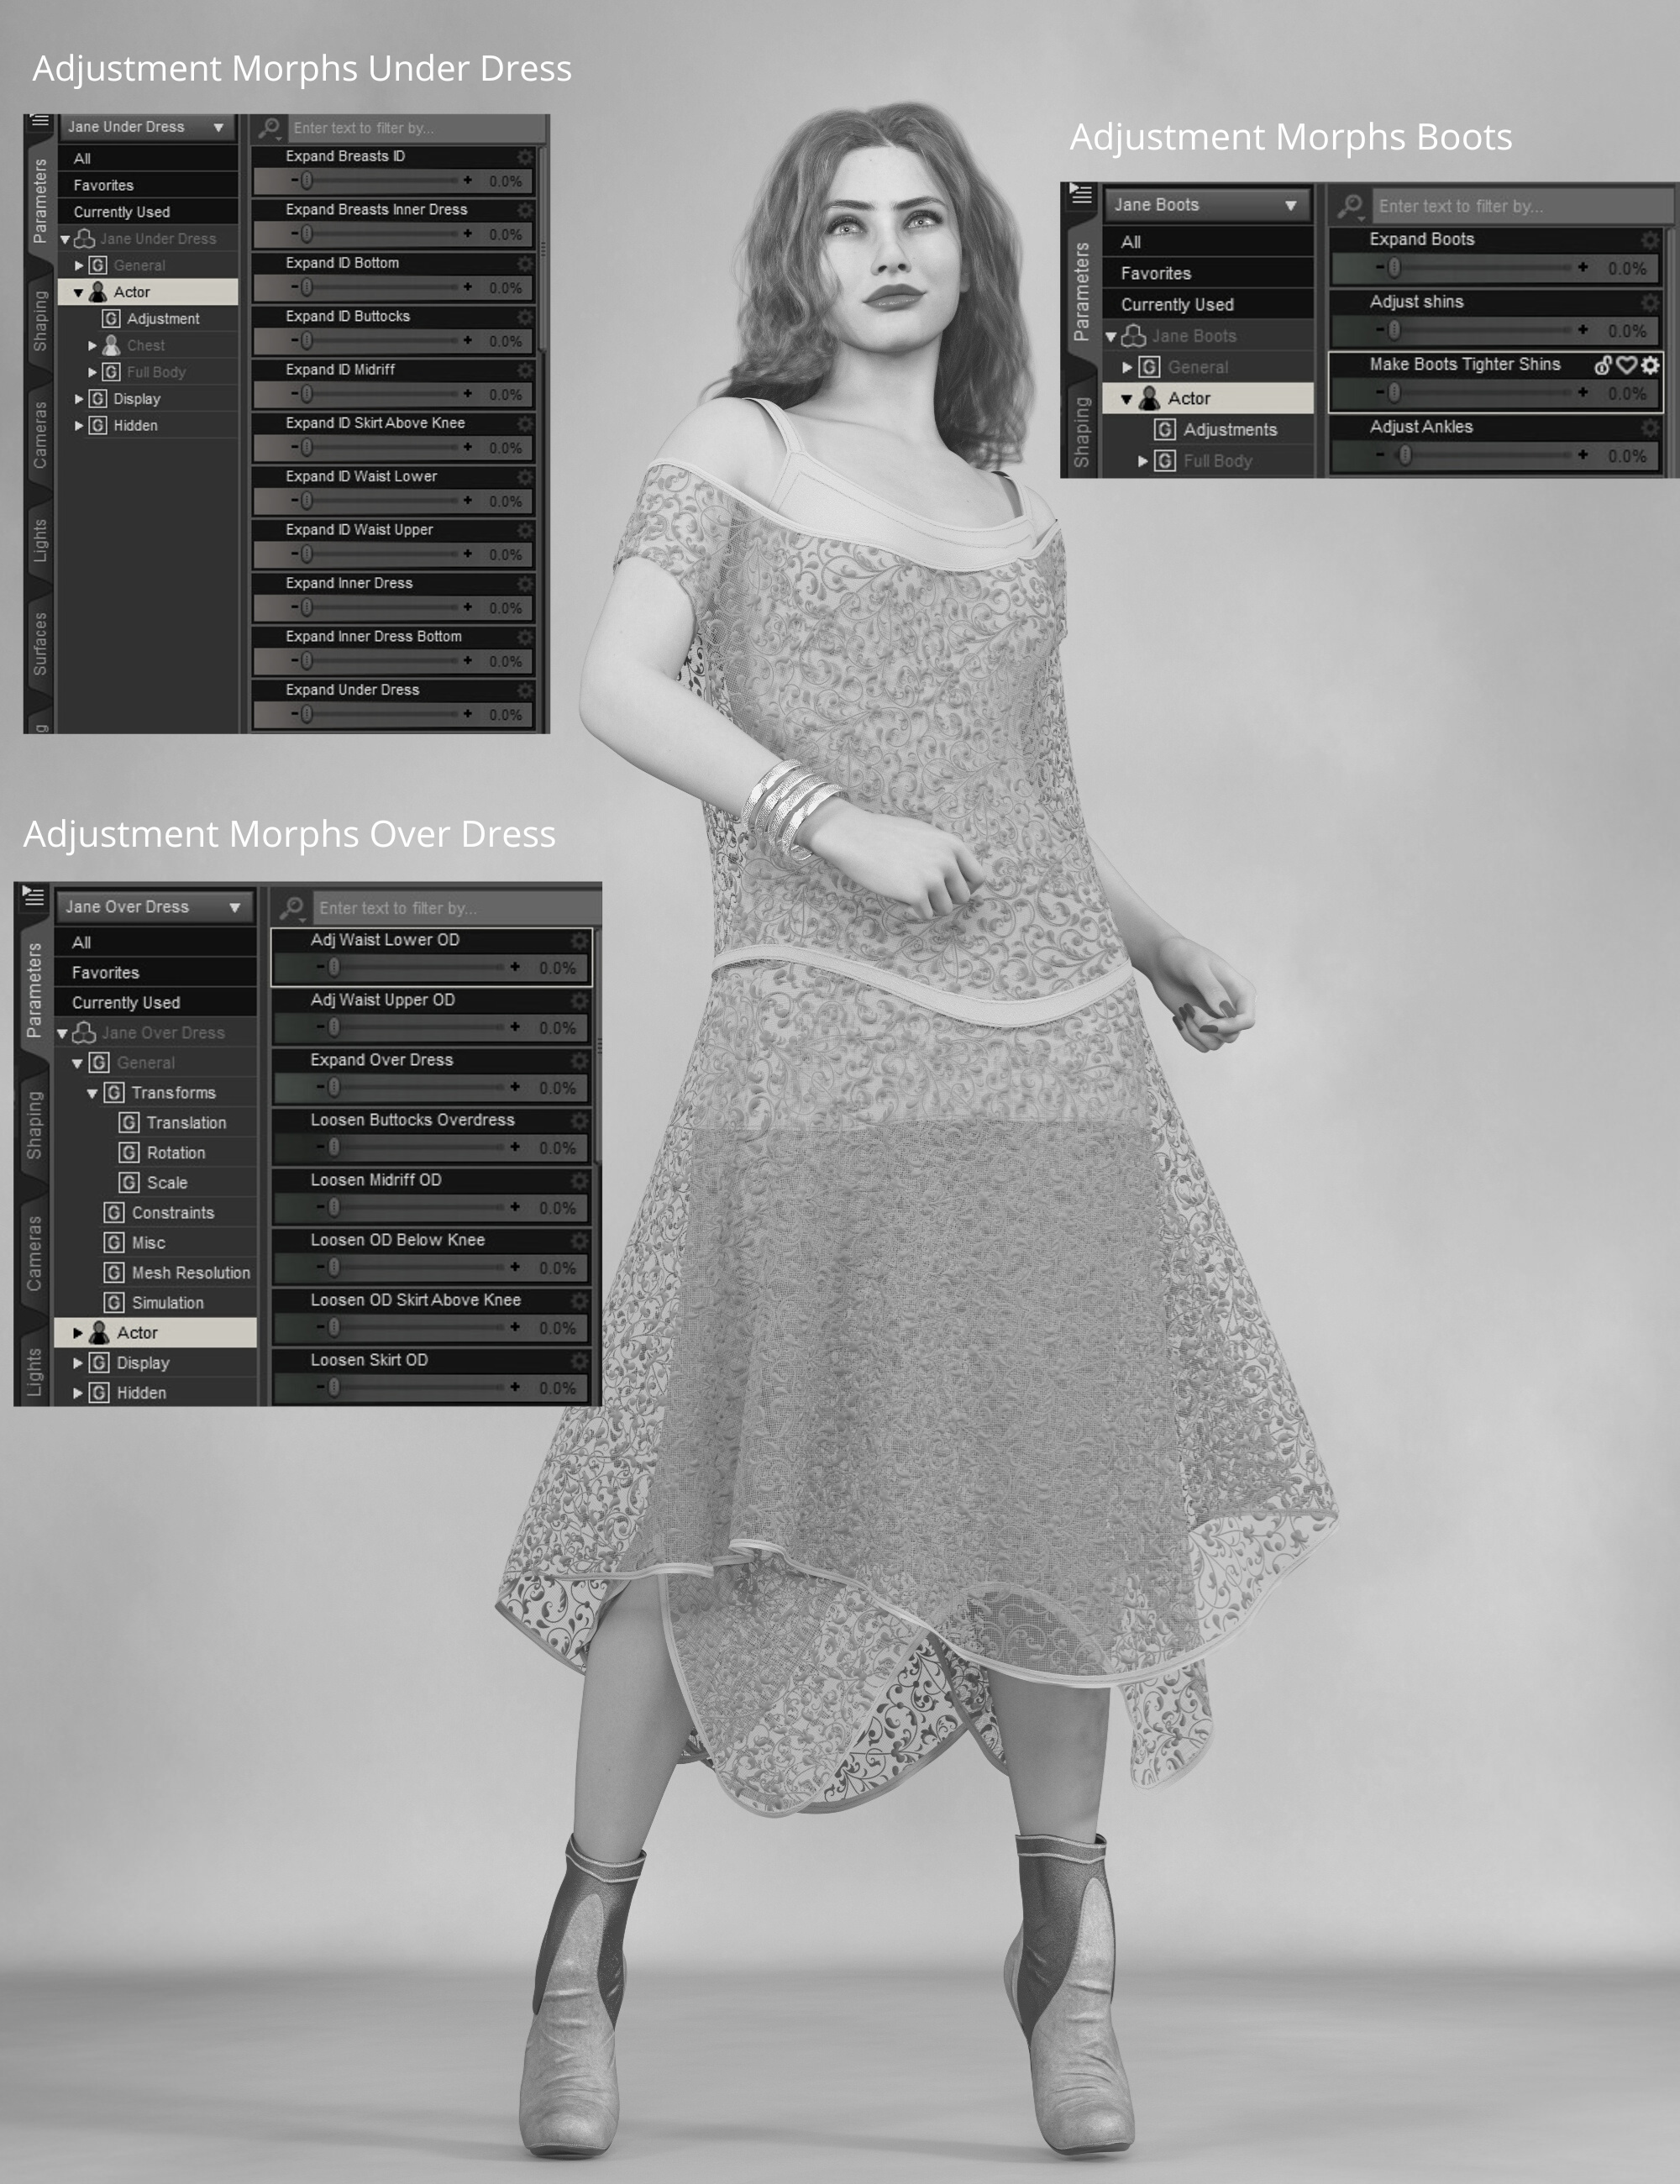1680x2184 pixels.
Task: Switch to Cameras tab in Under Dress pane
Action: tap(40, 434)
